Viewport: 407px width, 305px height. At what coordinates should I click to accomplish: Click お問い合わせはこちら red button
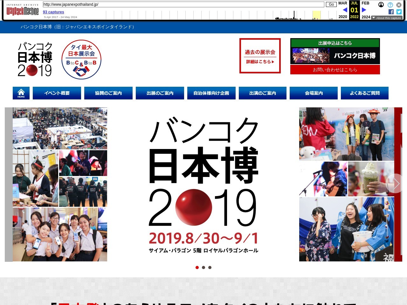[335, 70]
